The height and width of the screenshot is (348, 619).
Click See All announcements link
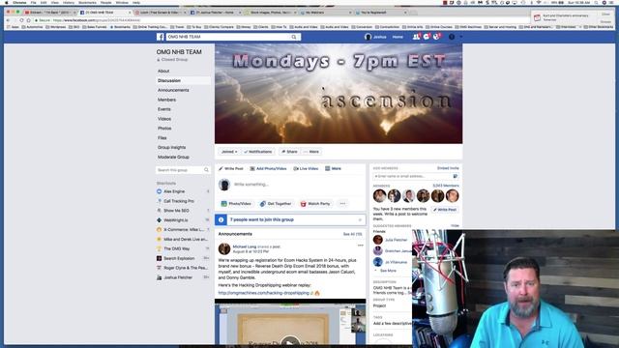352,234
